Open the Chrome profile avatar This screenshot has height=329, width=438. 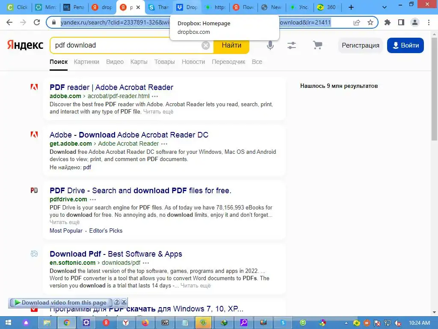tap(415, 22)
